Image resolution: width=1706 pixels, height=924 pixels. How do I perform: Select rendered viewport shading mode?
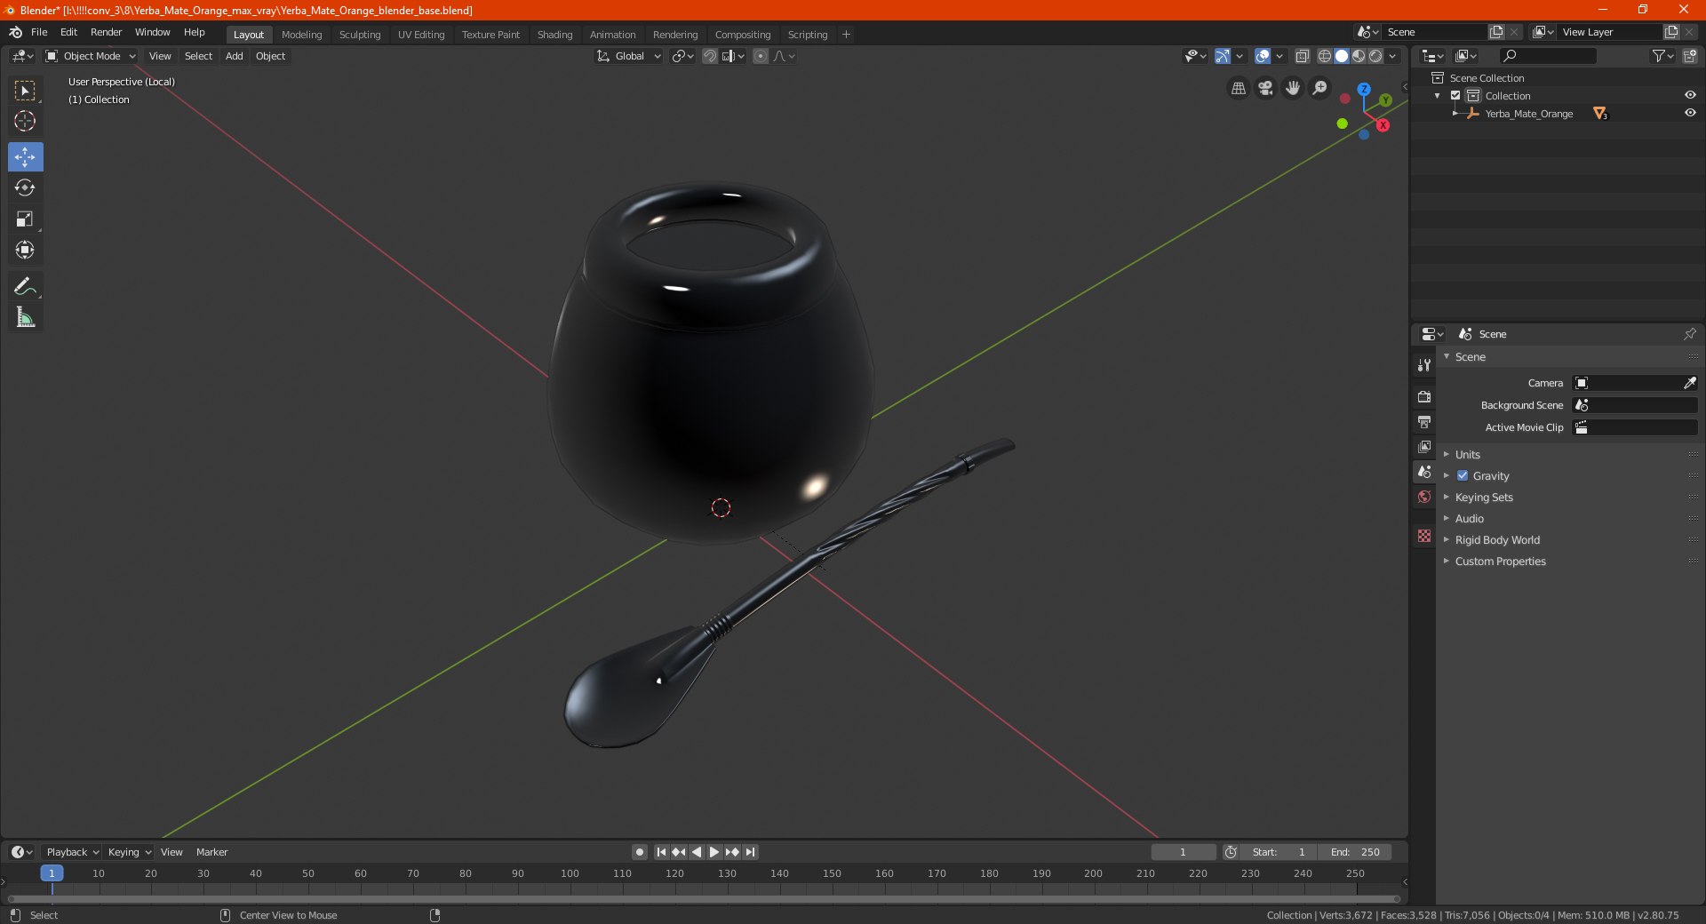[x=1376, y=56]
